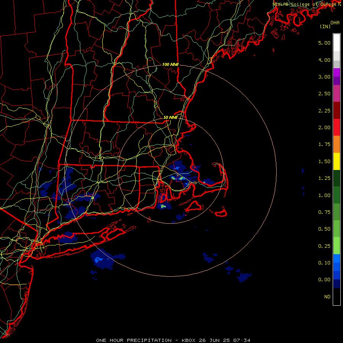Click the 0.10 legend value
343x343 pixels.
point(324,263)
